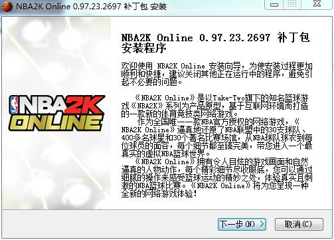The width and height of the screenshot is (334, 240).
Task: Click the red 2K letters in the logo
Action: 84,105
